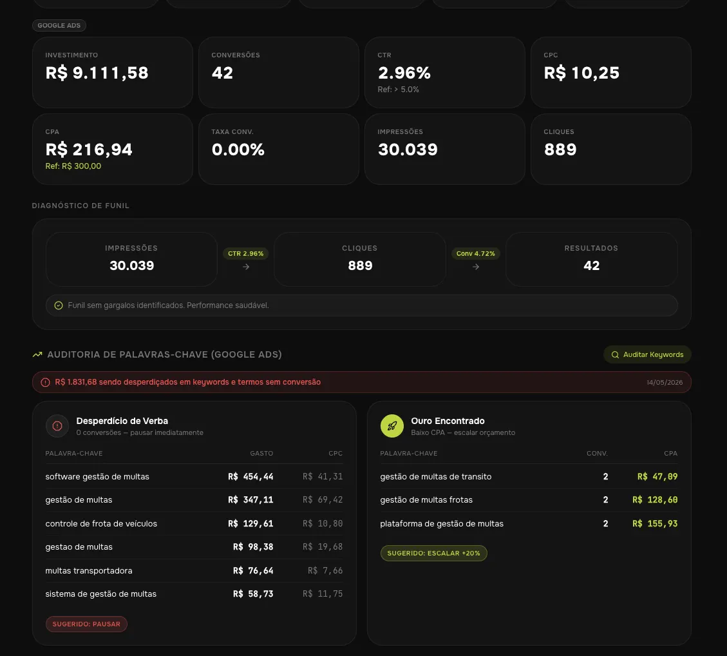Click the arrow under CTR 2.96%
This screenshot has height=656, width=727.
coord(246,267)
